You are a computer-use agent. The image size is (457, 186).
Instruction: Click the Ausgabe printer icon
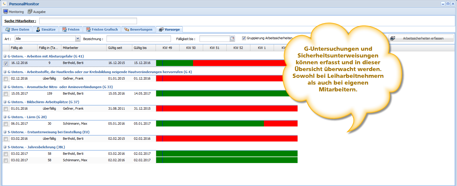pyautogui.click(x=30, y=12)
